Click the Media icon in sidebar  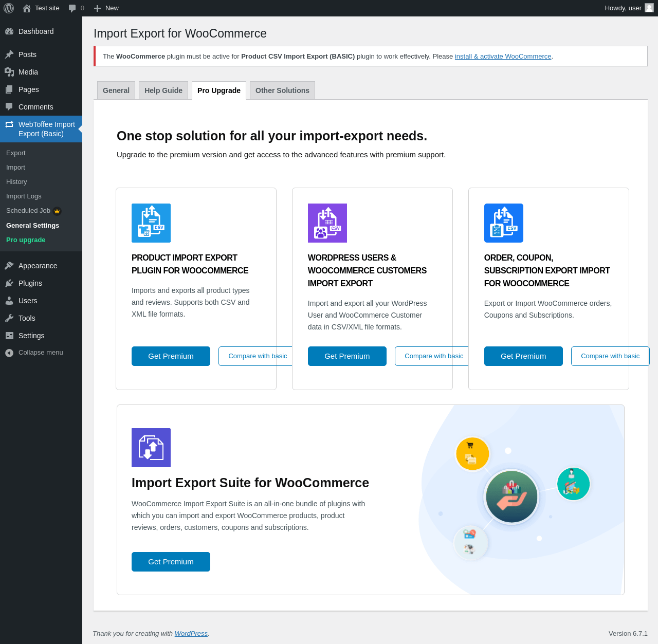pos(9,72)
